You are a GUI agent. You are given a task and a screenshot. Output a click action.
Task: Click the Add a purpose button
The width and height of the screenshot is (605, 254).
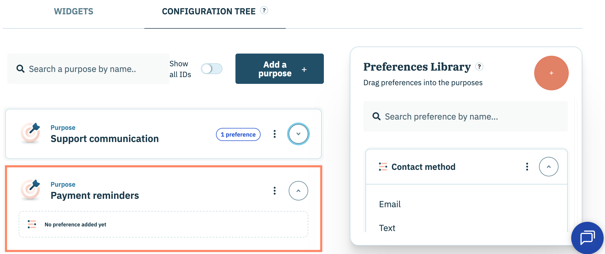(279, 69)
